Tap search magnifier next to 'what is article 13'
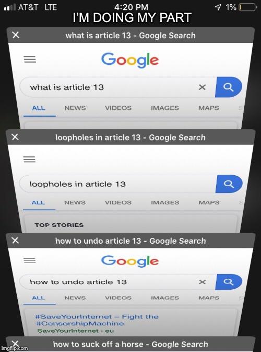261x352 pixels. pyautogui.click(x=228, y=87)
